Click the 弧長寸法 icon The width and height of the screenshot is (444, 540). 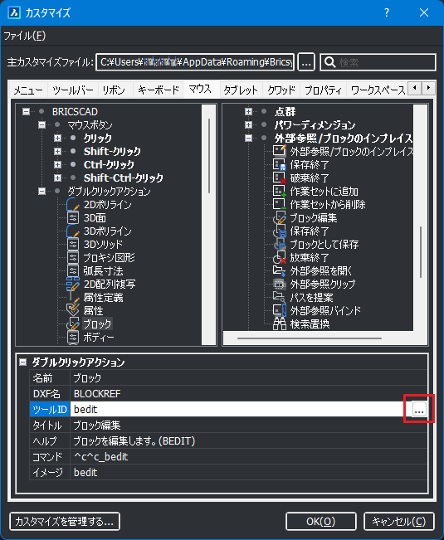pyautogui.click(x=73, y=271)
